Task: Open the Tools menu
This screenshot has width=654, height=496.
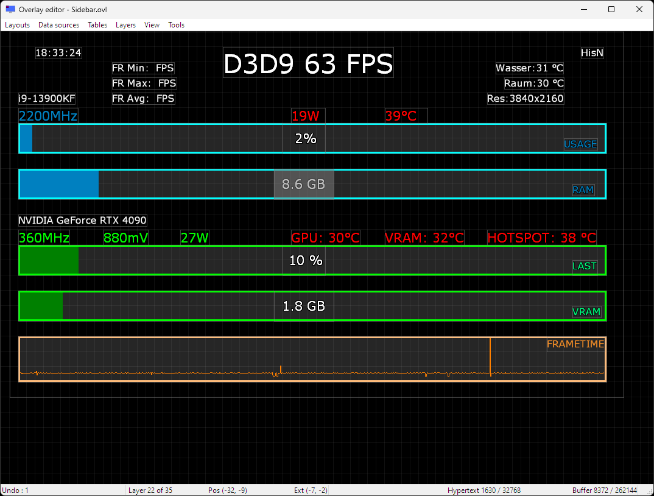Action: tap(176, 25)
